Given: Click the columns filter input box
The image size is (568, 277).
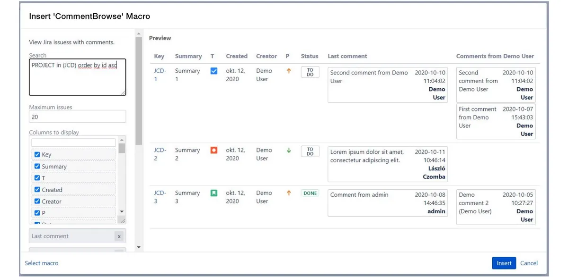Looking at the screenshot, I should tap(73, 143).
